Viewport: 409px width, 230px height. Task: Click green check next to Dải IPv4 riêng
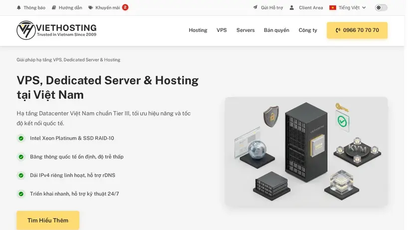(x=21, y=175)
